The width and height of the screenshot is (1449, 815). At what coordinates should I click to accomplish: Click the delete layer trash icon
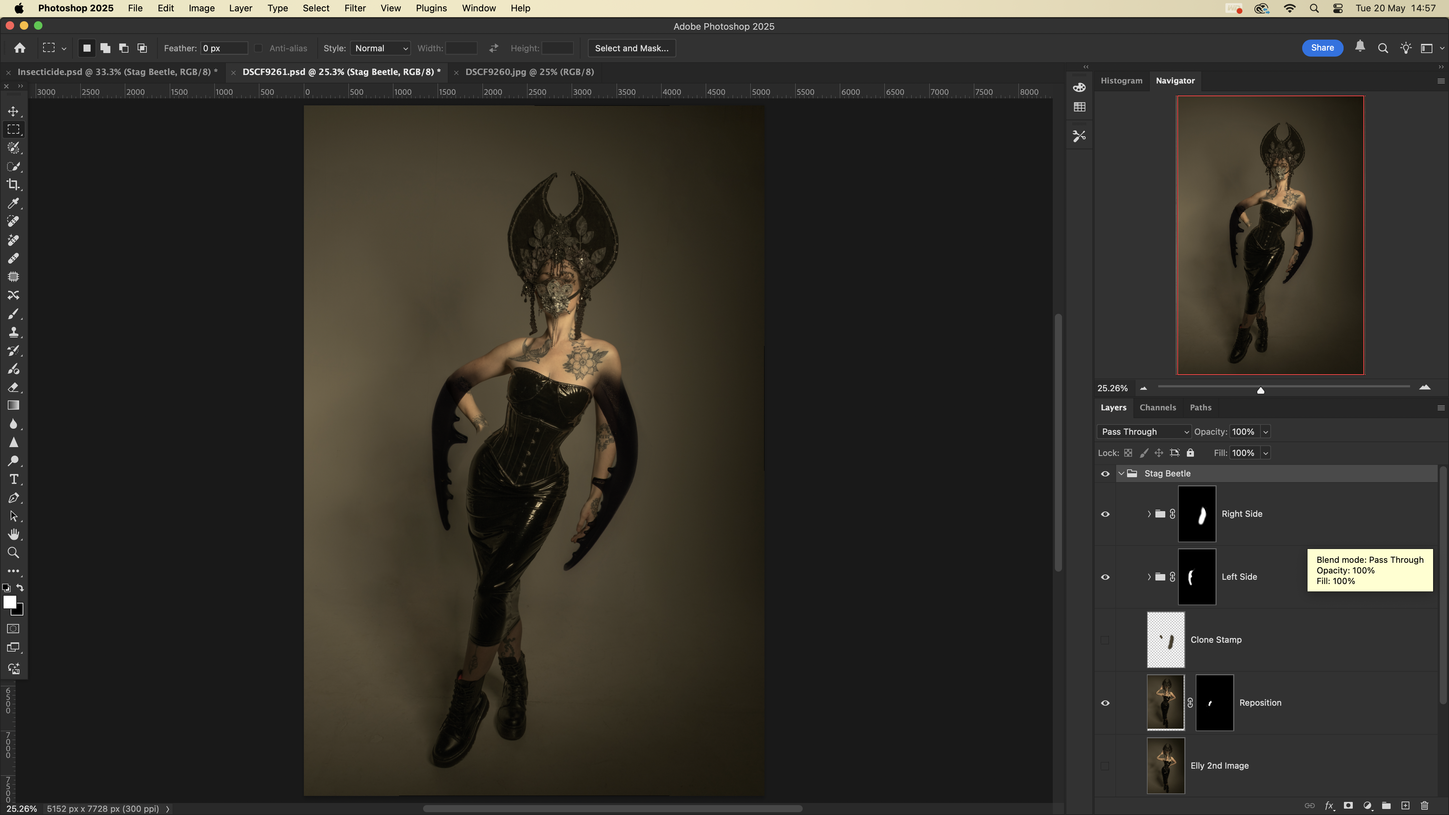pos(1424,805)
